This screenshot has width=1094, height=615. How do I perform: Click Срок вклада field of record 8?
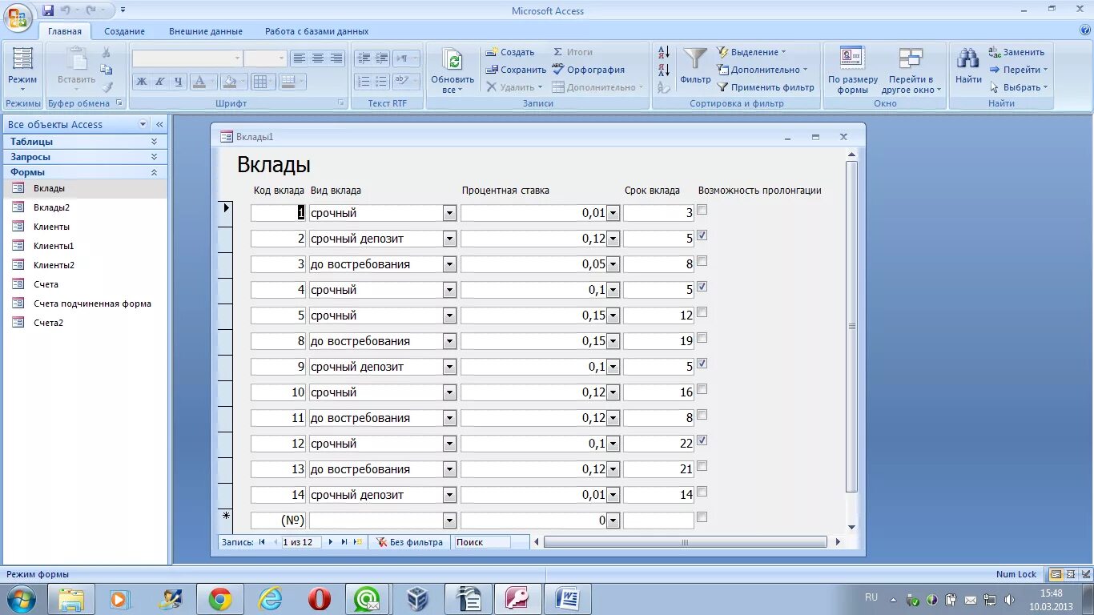pos(658,341)
